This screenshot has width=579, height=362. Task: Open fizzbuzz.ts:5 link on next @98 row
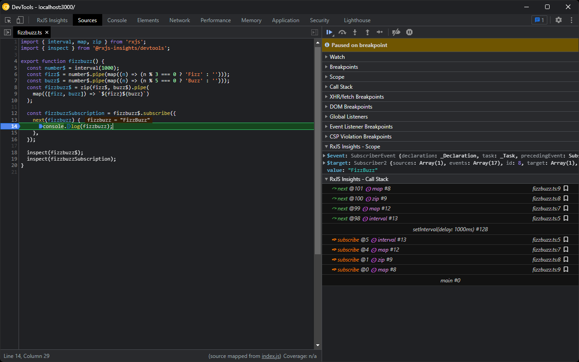[x=546, y=219]
